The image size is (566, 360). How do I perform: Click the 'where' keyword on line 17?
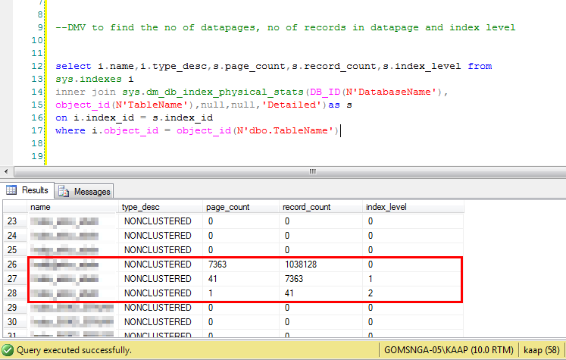tap(70, 130)
